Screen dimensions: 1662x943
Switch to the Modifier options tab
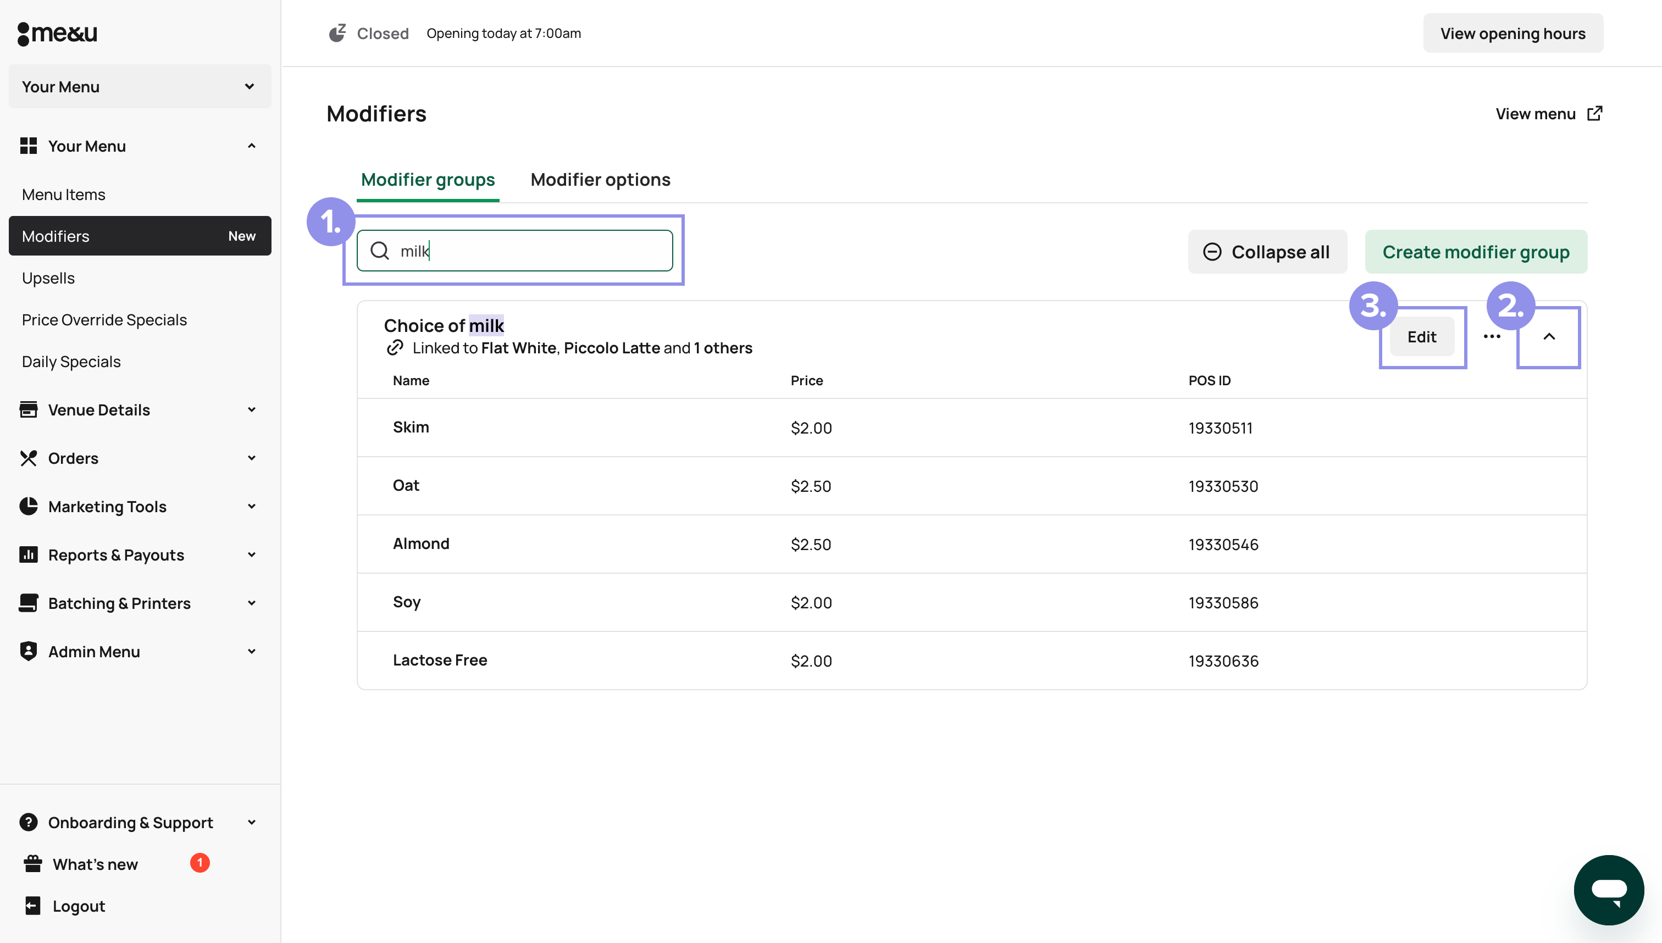(x=600, y=179)
